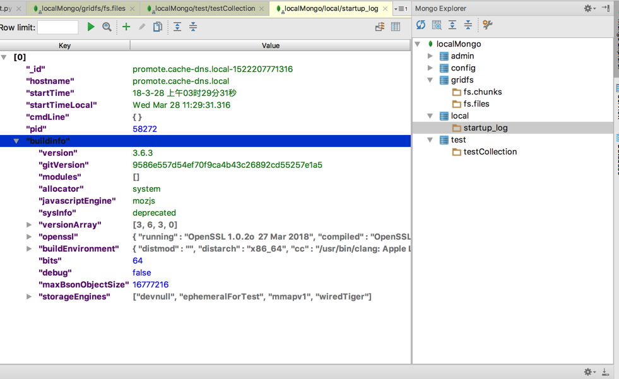
Task: Switch to table view icon in results toolbar
Action: click(x=396, y=27)
